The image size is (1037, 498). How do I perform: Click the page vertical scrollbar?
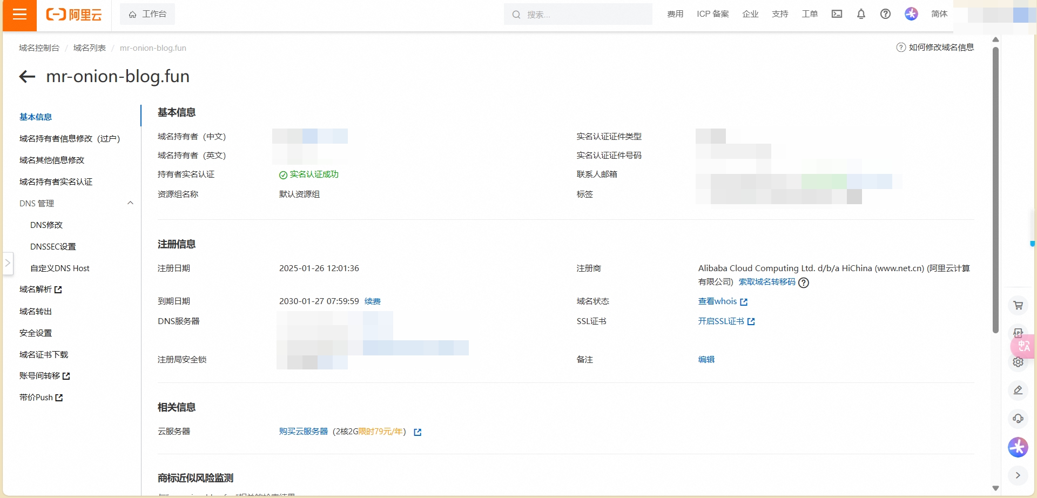[995, 189]
